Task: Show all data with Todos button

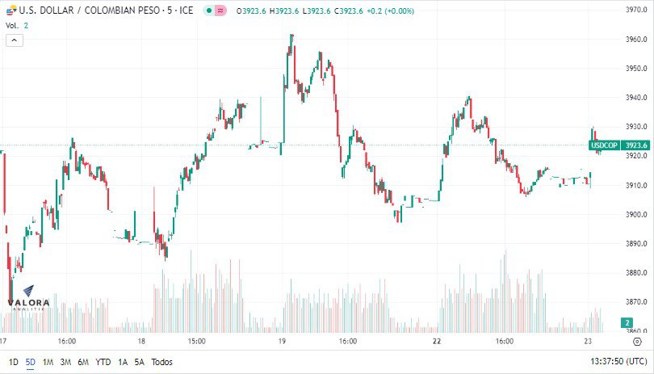Action: [161, 362]
